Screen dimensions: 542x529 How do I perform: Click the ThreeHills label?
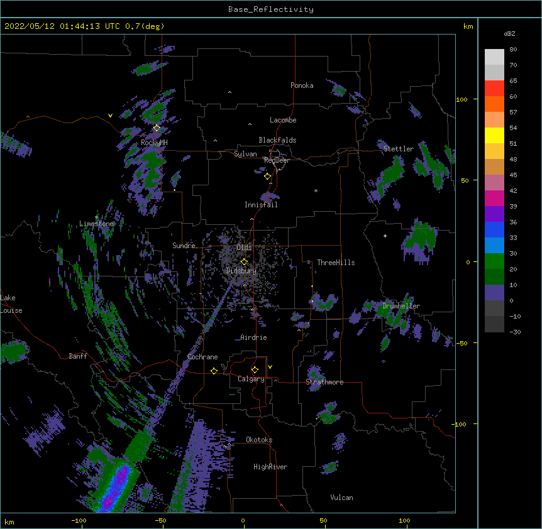(336, 263)
